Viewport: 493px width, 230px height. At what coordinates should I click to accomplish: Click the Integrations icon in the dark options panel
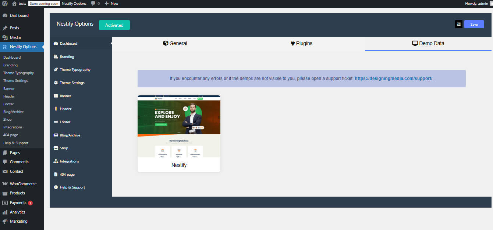[x=56, y=161]
